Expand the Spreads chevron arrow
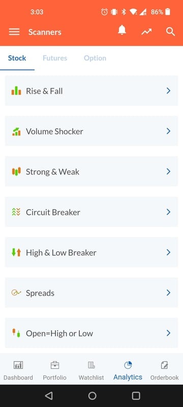183x407 pixels. (168, 293)
